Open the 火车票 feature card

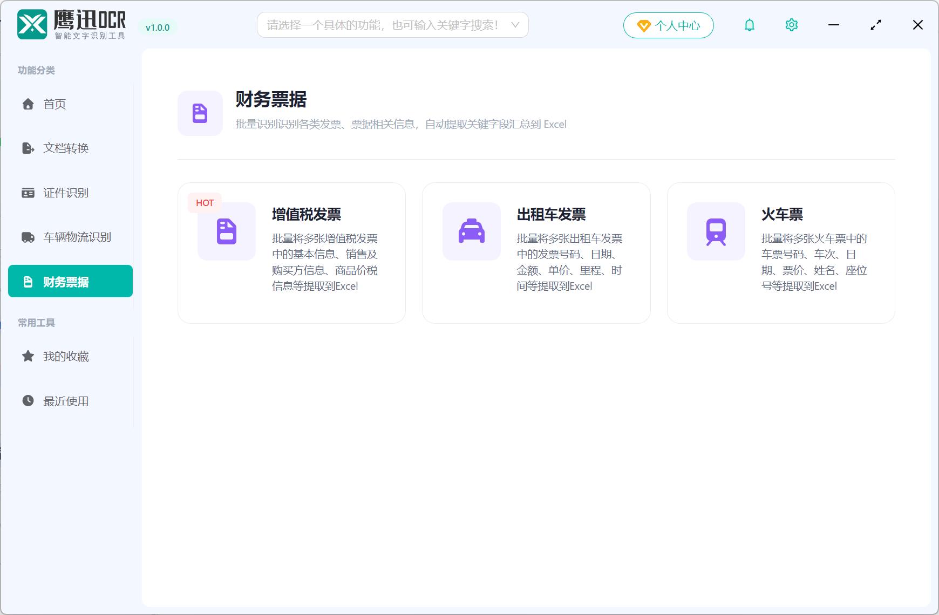coord(780,252)
